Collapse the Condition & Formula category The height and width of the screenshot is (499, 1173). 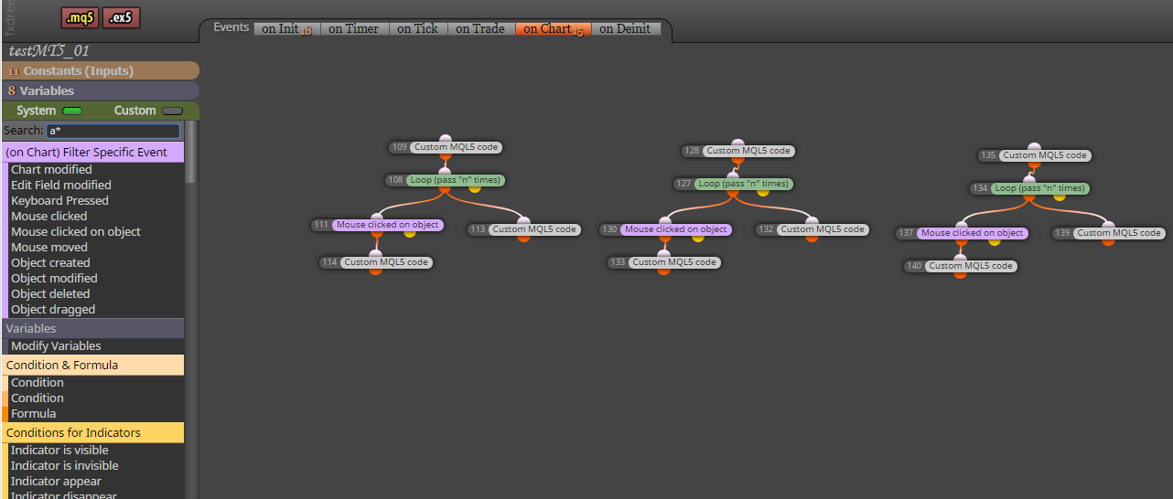click(x=92, y=365)
